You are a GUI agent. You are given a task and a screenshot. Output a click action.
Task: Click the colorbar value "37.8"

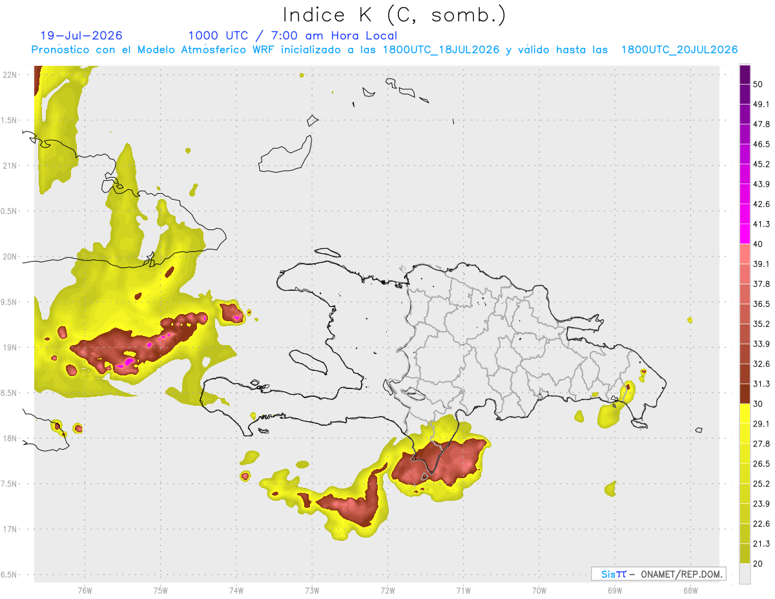[762, 284]
